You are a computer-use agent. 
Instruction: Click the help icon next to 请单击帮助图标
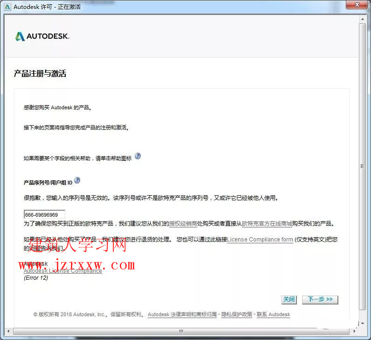coord(137,156)
